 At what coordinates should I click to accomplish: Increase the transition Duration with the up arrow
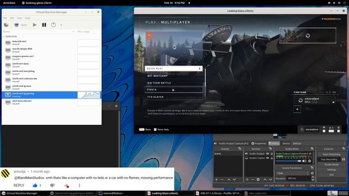pyautogui.click(x=312, y=177)
